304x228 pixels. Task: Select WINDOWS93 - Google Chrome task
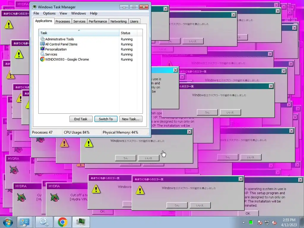[x=91, y=59]
